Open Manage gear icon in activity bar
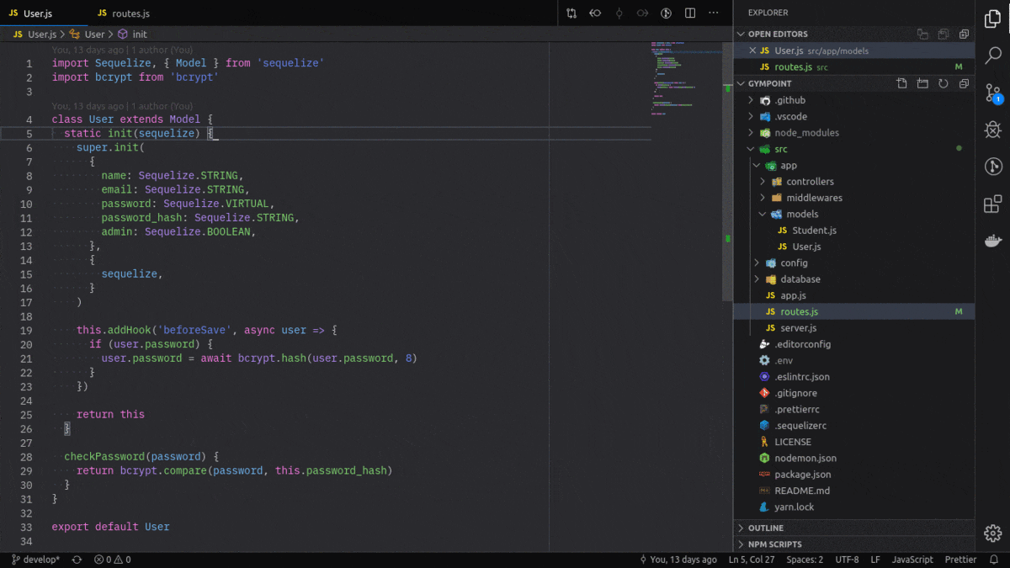 [x=992, y=533]
